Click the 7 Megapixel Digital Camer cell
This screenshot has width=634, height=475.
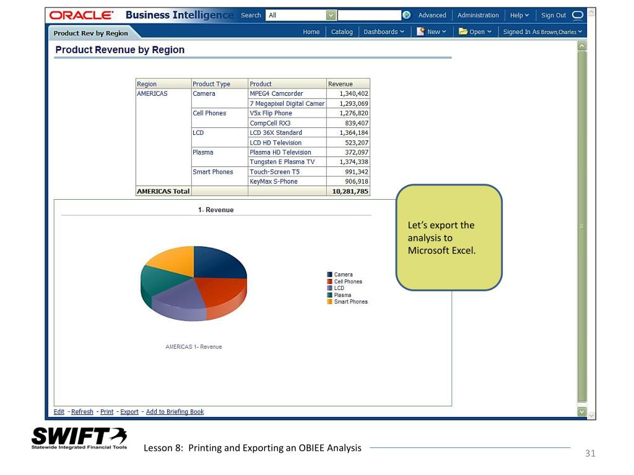287,103
